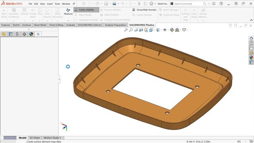The height and width of the screenshot is (143, 254).
Task: Toggle Show/Hide Domain
Action: (x=144, y=10)
